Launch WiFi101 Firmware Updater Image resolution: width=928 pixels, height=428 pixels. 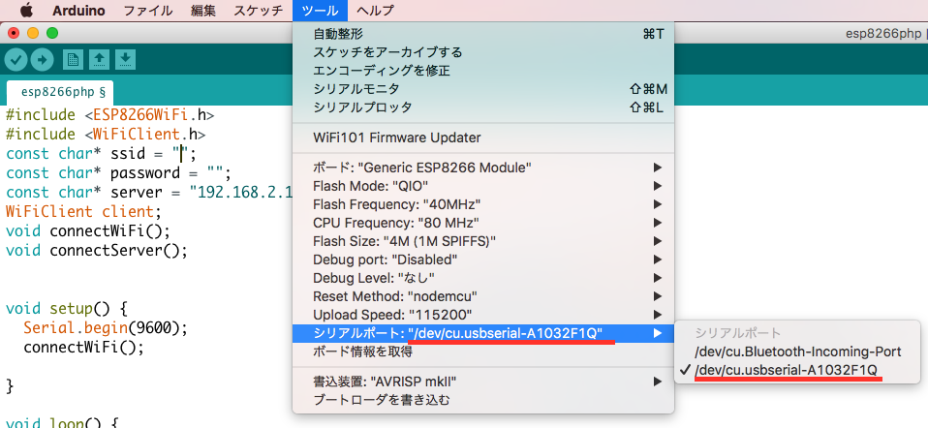(483, 138)
